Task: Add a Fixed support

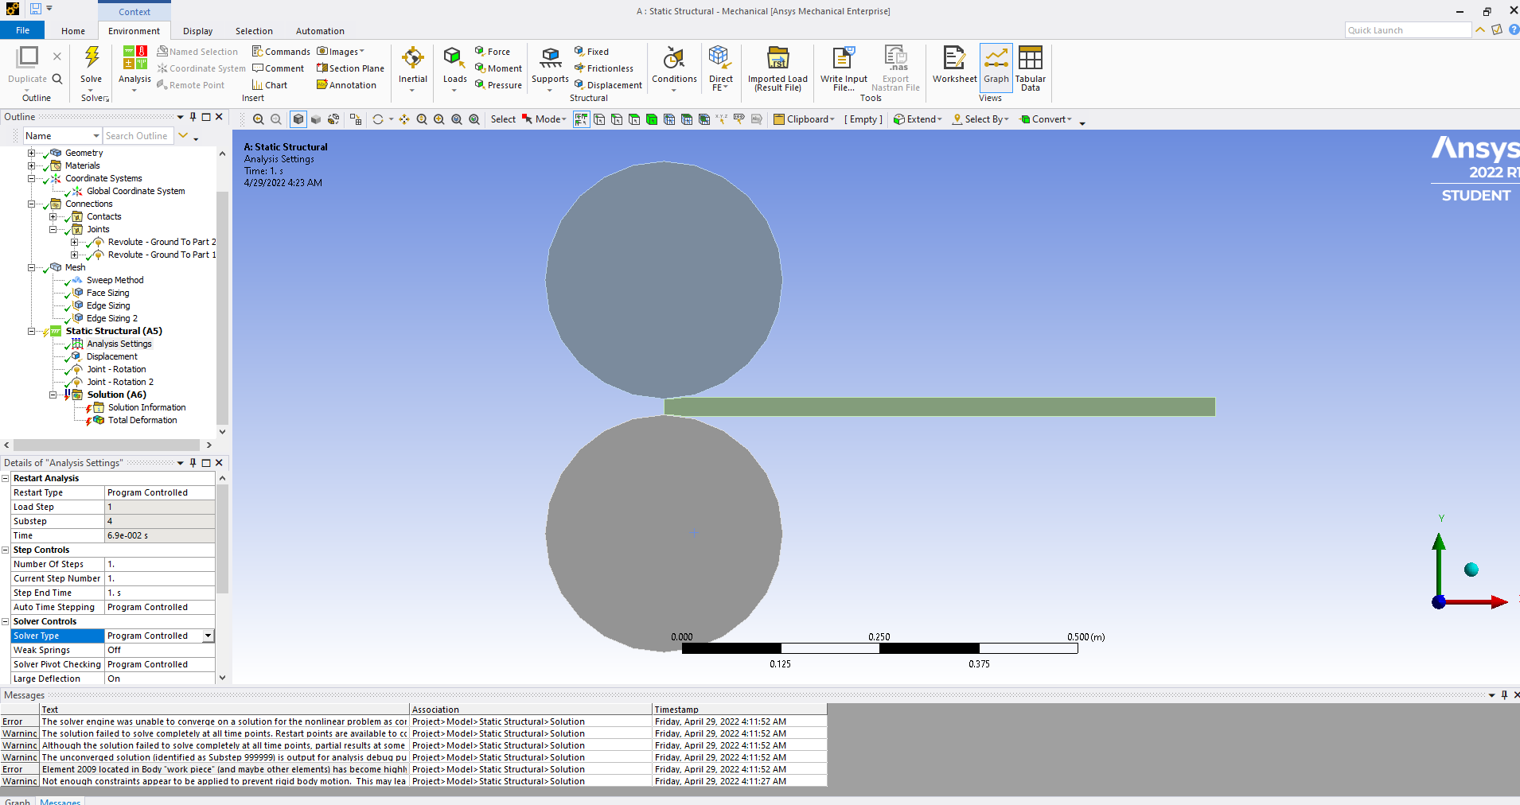Action: [x=591, y=52]
